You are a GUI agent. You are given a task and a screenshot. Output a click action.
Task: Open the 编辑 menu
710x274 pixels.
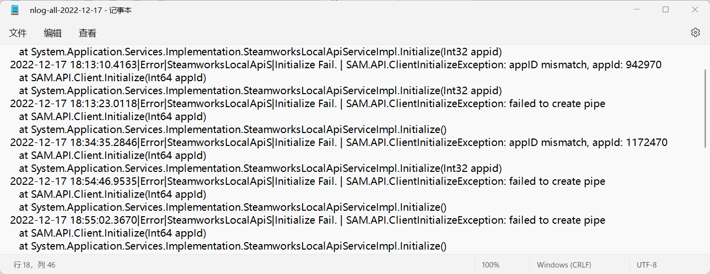pyautogui.click(x=53, y=33)
